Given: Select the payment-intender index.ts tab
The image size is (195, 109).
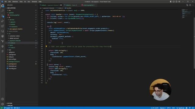Looking at the screenshot, I should (50, 5).
